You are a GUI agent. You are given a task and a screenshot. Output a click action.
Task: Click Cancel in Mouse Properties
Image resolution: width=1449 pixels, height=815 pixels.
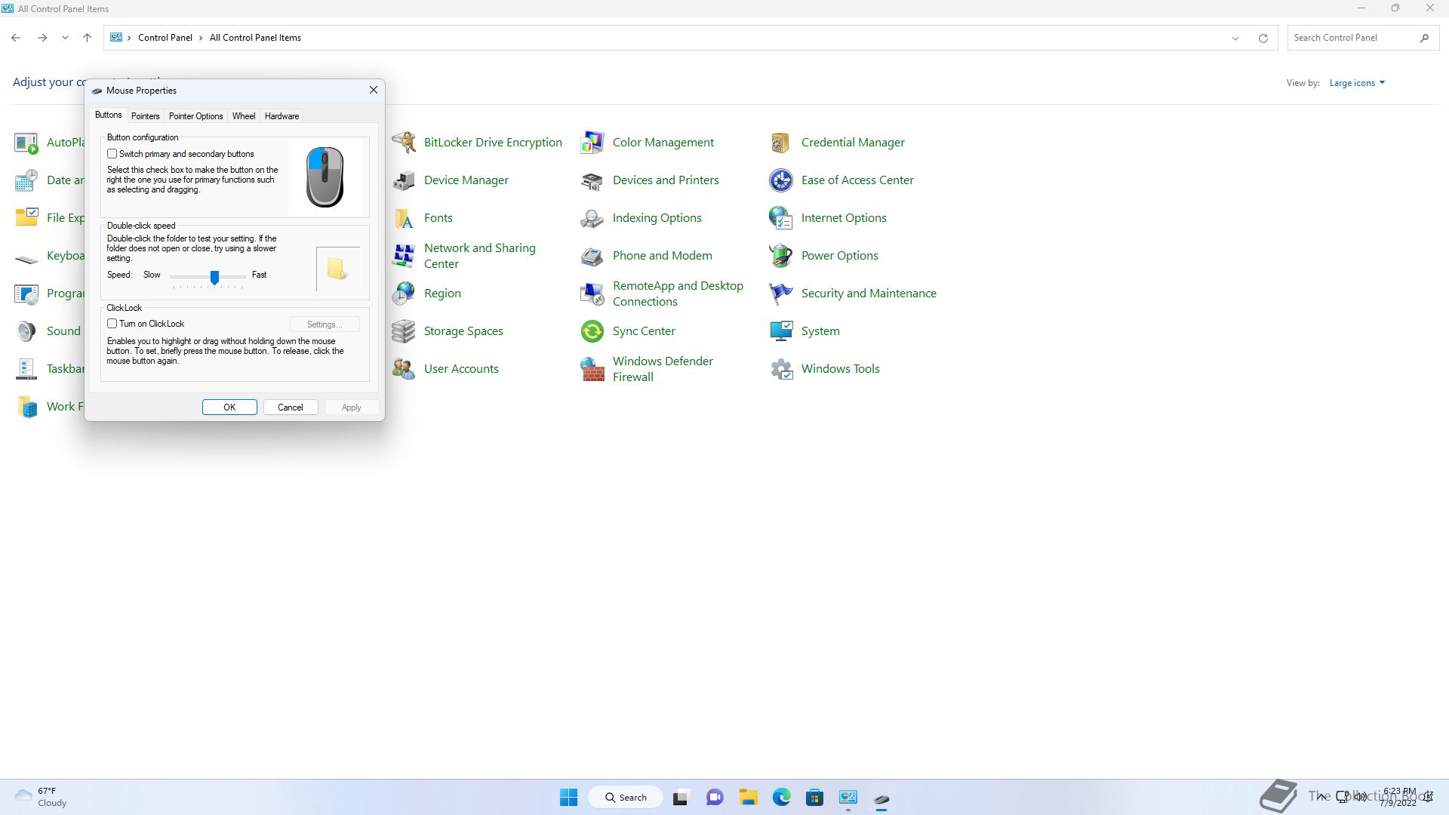[291, 407]
